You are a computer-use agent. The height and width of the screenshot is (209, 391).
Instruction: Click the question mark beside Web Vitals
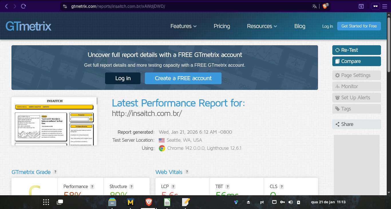tap(187, 172)
